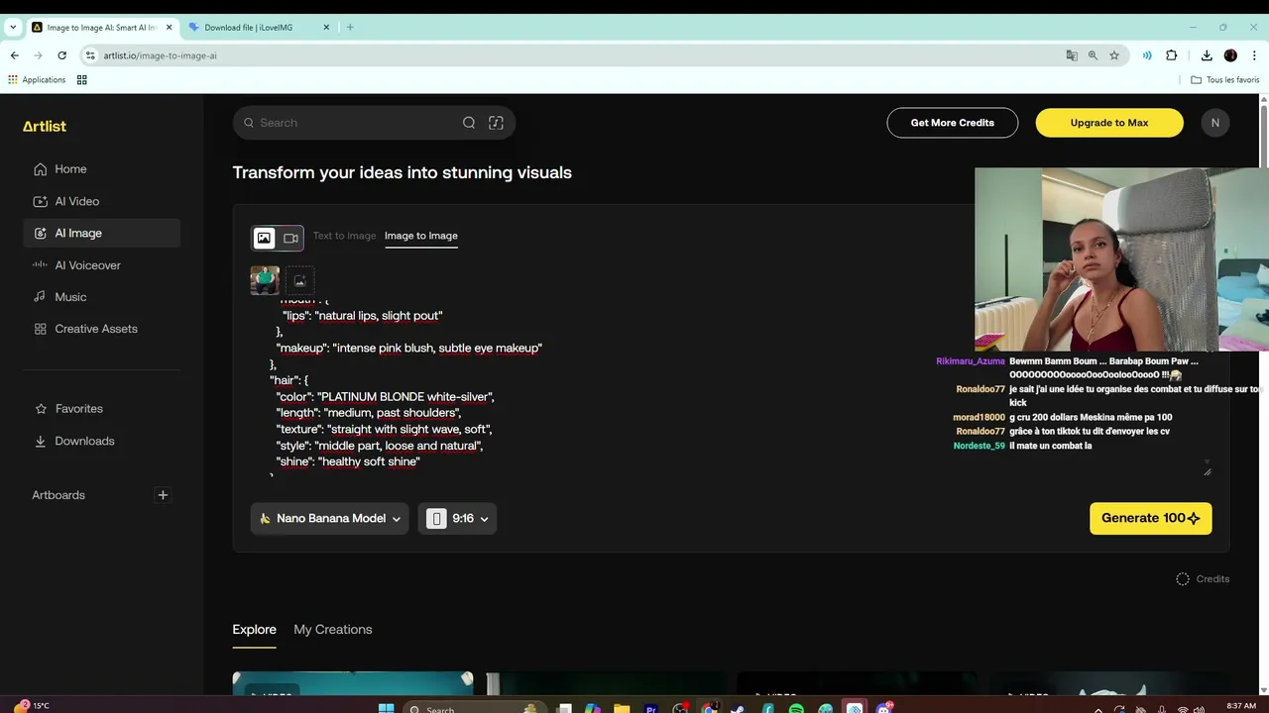Screen dimensions: 1269x713
Task: Add another reference image
Action: (x=300, y=280)
